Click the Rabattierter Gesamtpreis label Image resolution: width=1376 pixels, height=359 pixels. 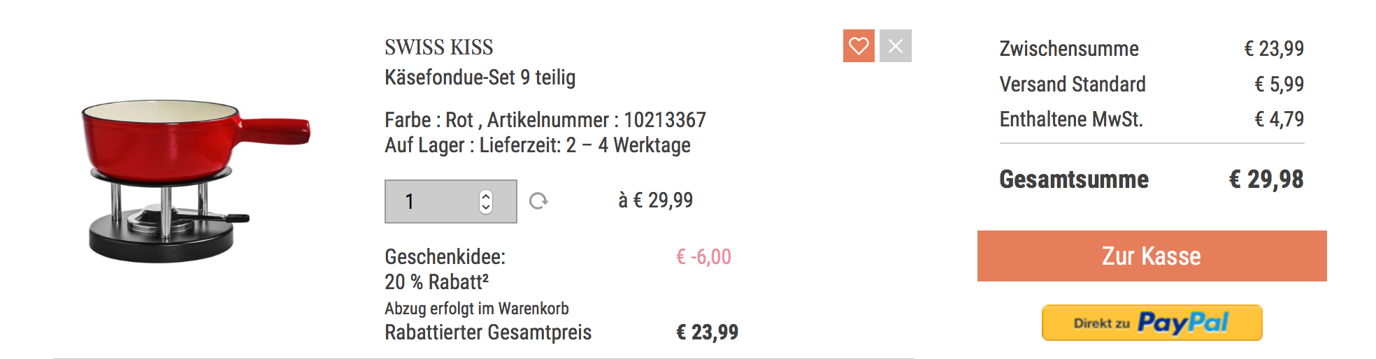tap(488, 332)
